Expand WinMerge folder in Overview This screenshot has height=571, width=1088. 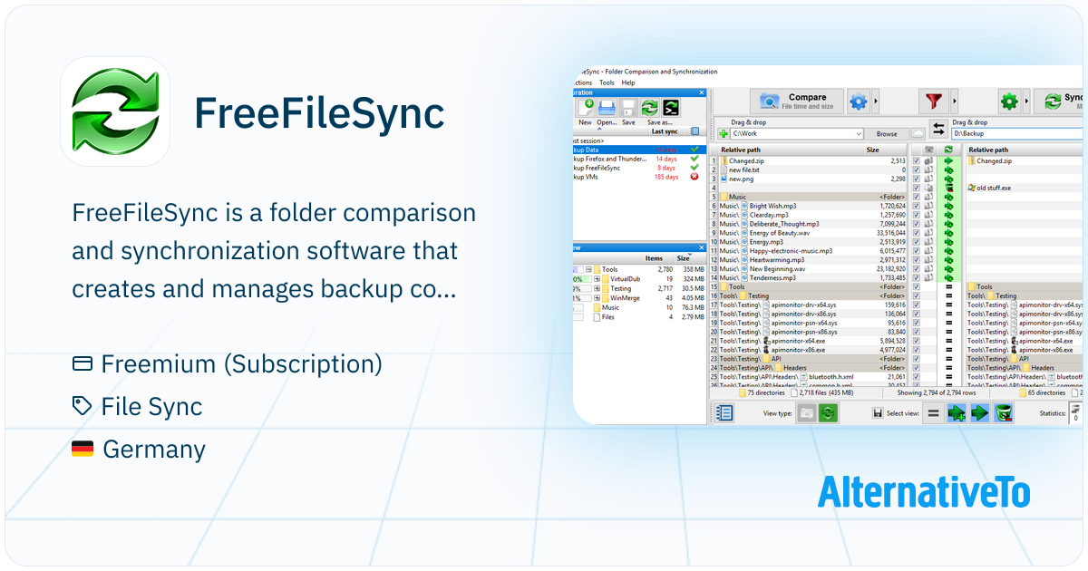[x=597, y=297]
